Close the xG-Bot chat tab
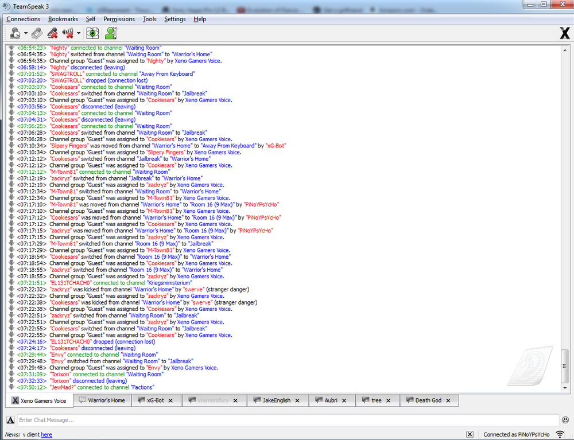Image resolution: width=574 pixels, height=440 pixels. click(x=170, y=400)
